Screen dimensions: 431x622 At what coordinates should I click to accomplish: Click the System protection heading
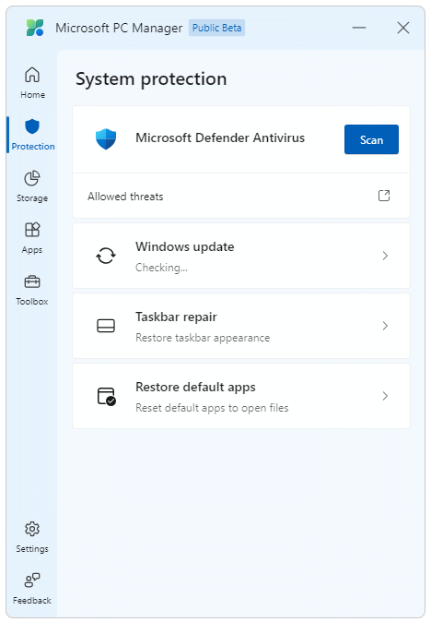click(x=151, y=79)
